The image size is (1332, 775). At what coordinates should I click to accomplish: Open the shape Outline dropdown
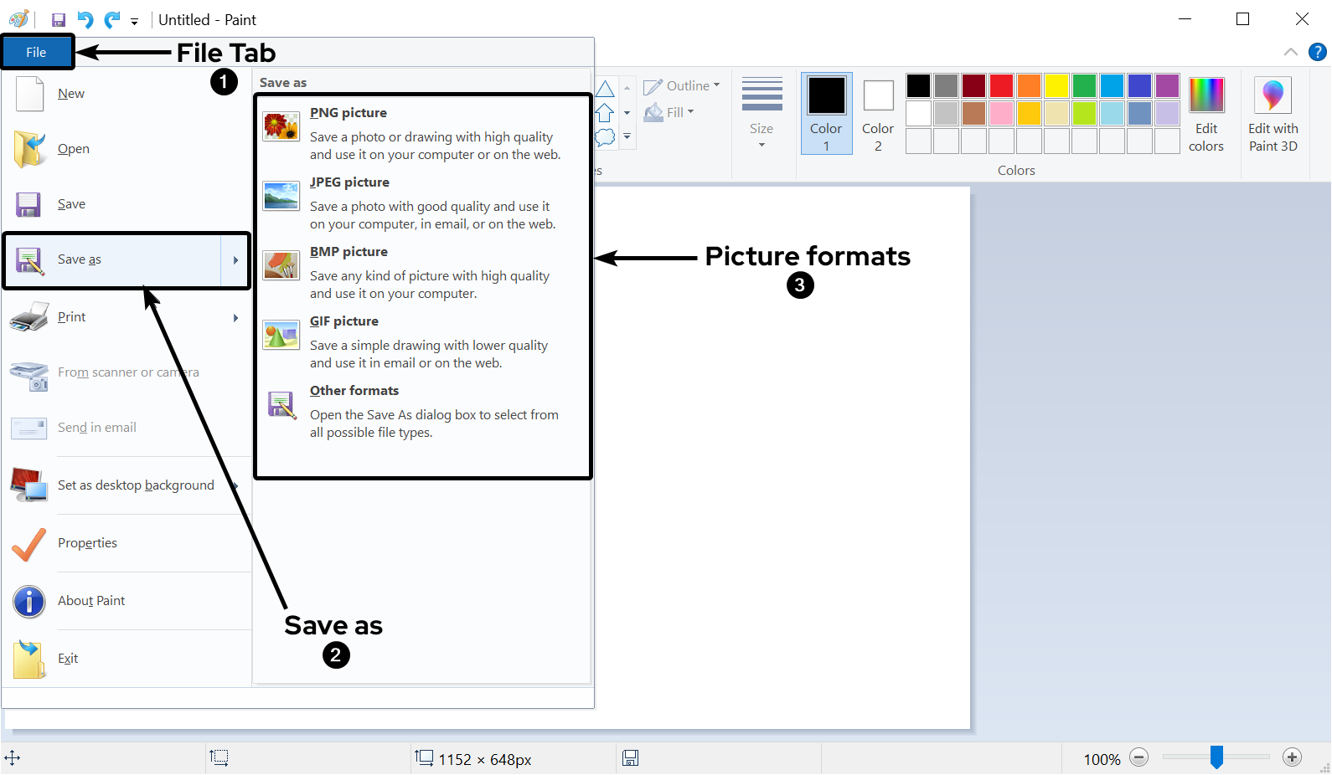pyautogui.click(x=682, y=86)
